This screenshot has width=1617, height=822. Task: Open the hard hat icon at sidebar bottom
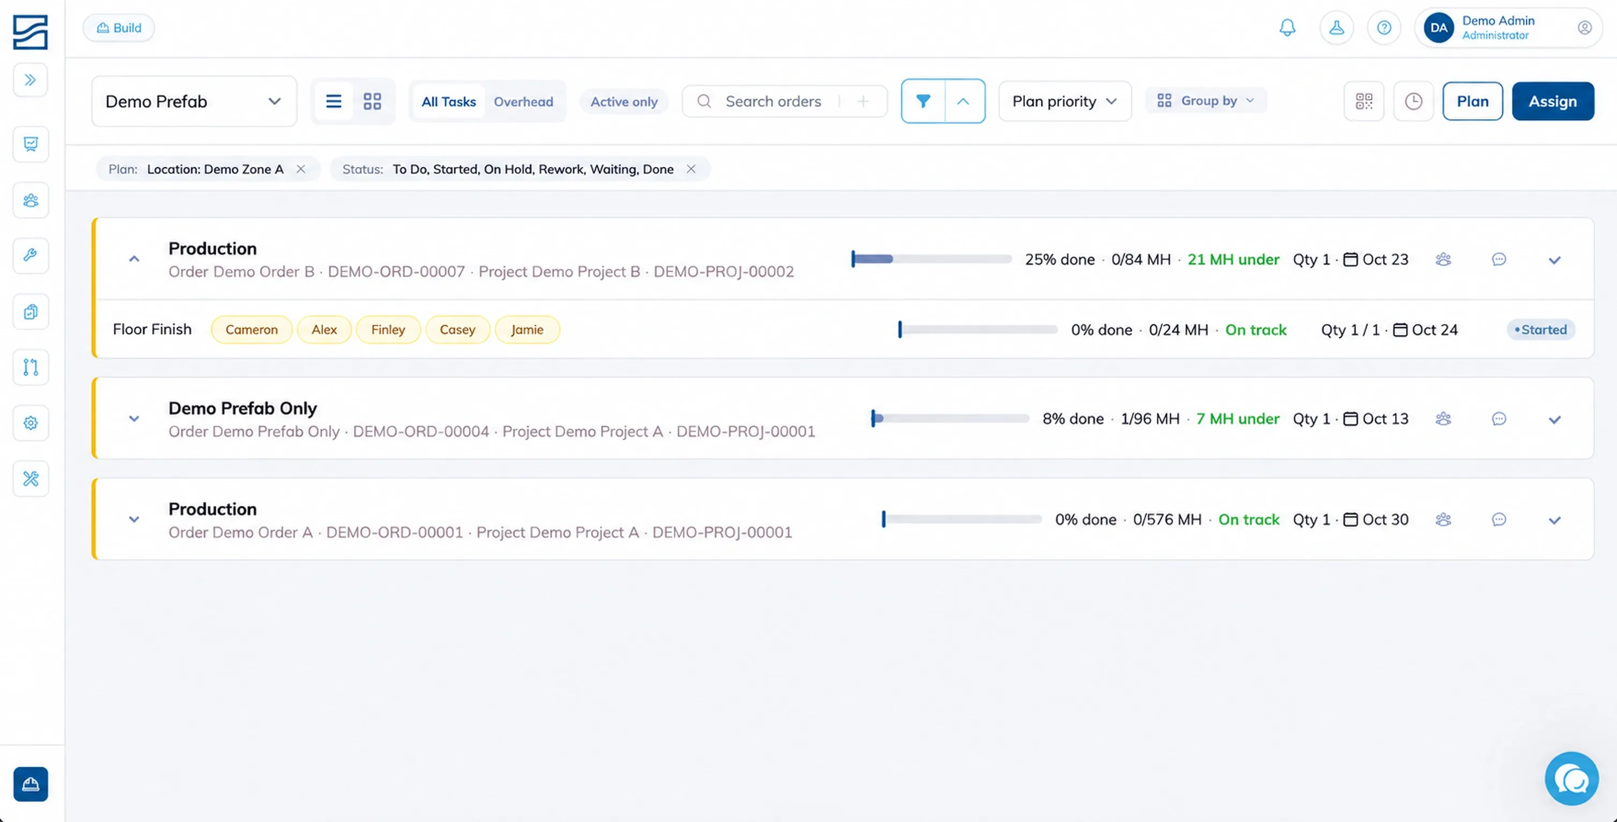[31, 784]
